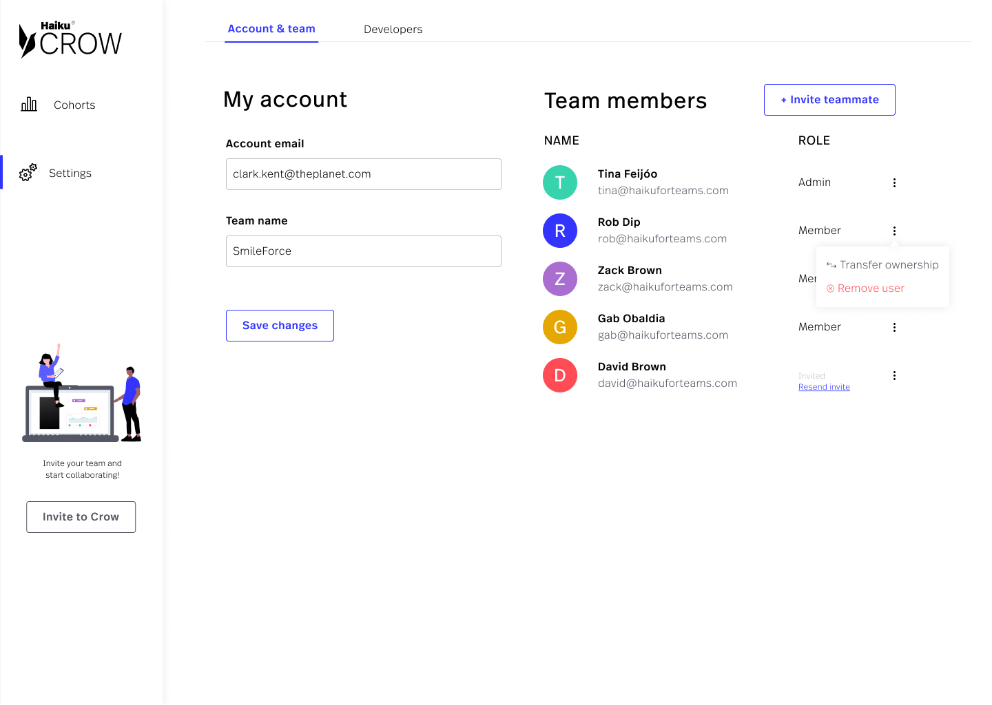Click the Haiku Crow logo

click(x=70, y=39)
